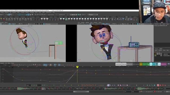
Task: Open the Renderer menu of the right viewport
Action: coord(95,22)
